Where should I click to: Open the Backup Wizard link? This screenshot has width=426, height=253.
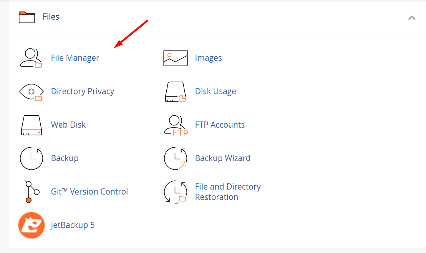(223, 158)
